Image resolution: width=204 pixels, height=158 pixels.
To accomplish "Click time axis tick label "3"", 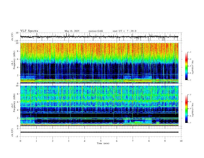I will 69,141.
